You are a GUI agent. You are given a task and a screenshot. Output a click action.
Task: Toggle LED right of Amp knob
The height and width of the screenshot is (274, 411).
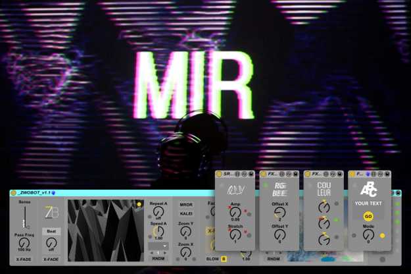click(x=249, y=214)
